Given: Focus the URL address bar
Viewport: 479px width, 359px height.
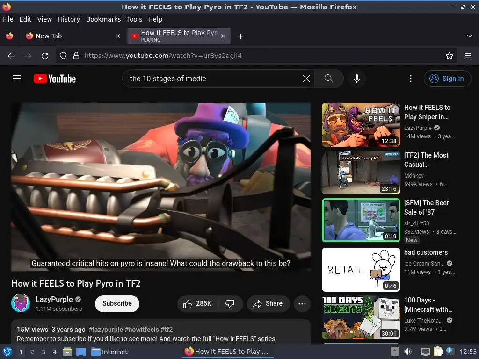Looking at the screenshot, I should [257, 56].
